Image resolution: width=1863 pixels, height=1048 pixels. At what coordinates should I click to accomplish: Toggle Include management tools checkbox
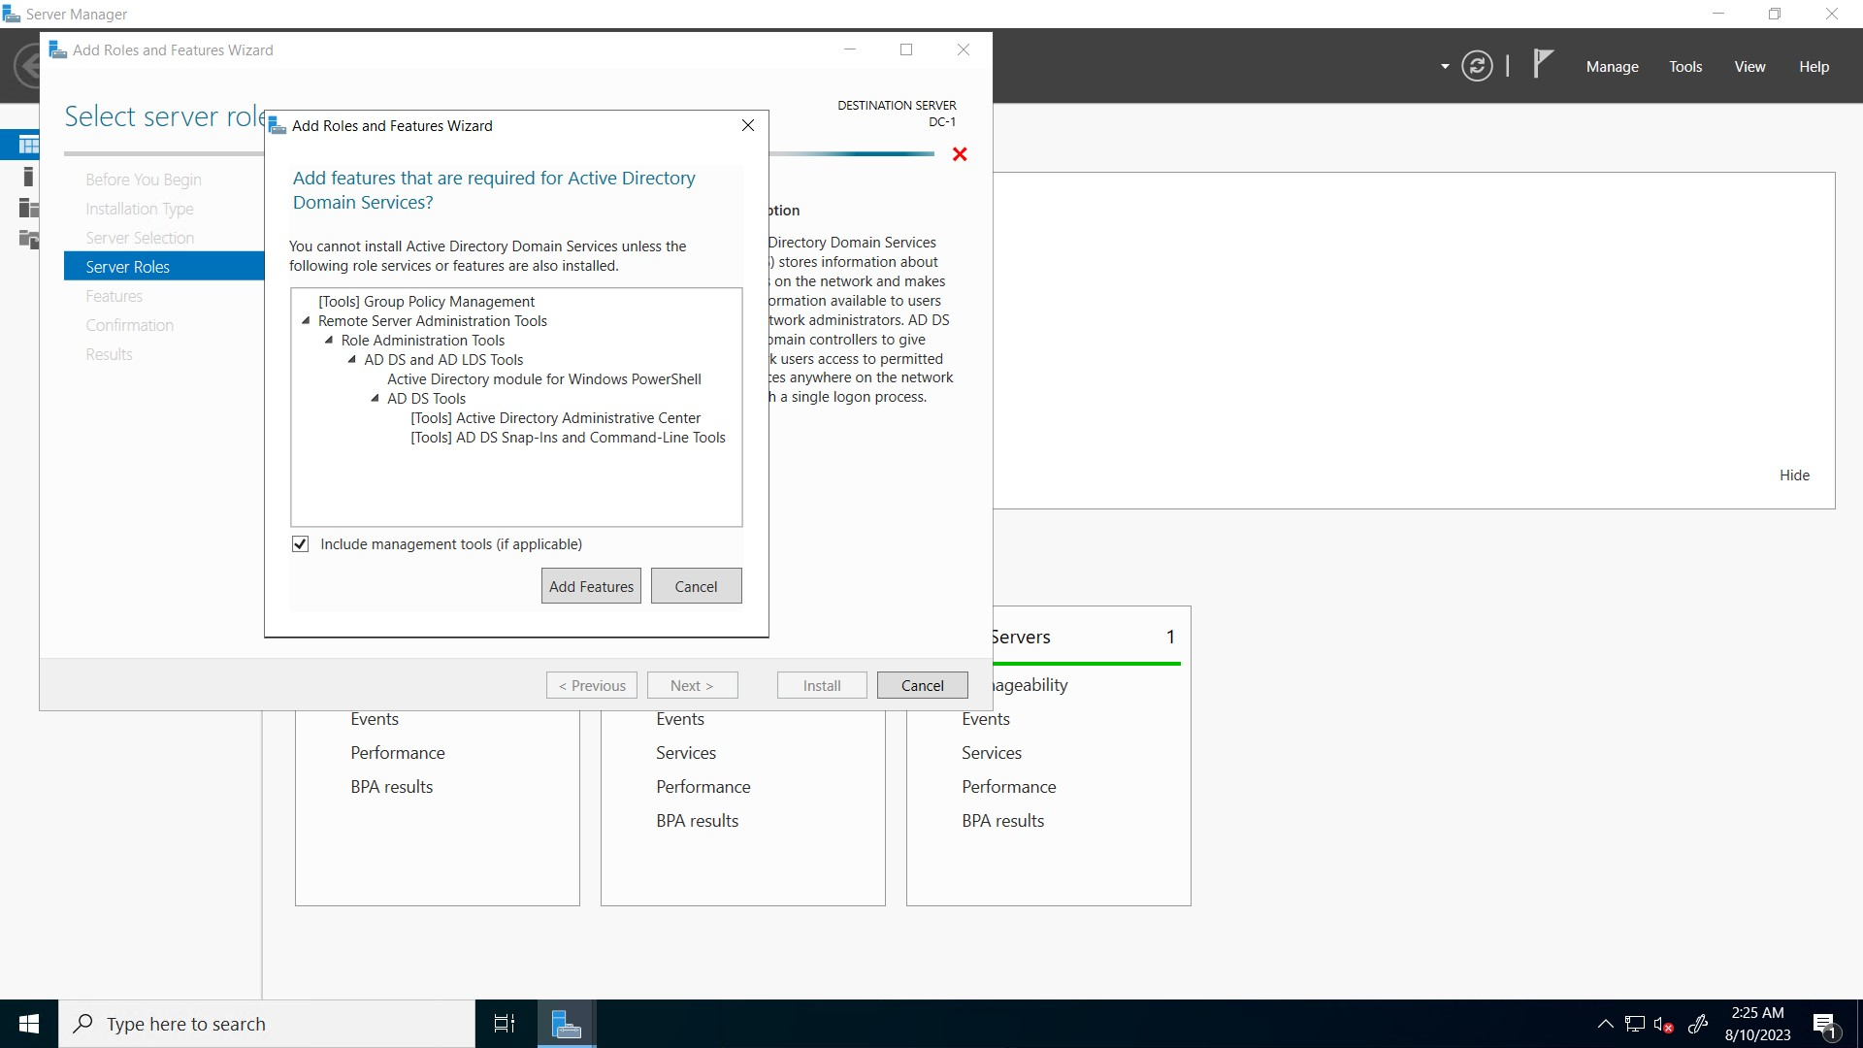(x=301, y=544)
